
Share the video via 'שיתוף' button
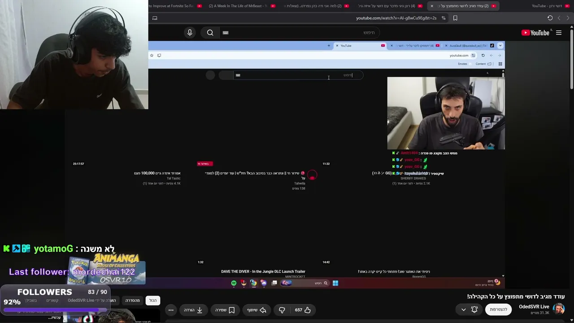point(257,310)
